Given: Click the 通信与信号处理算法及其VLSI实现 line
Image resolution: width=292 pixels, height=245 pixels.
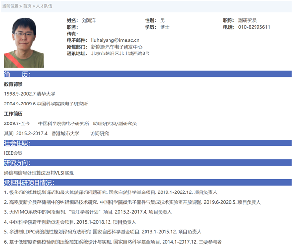Looking at the screenshot, I should (39, 173).
